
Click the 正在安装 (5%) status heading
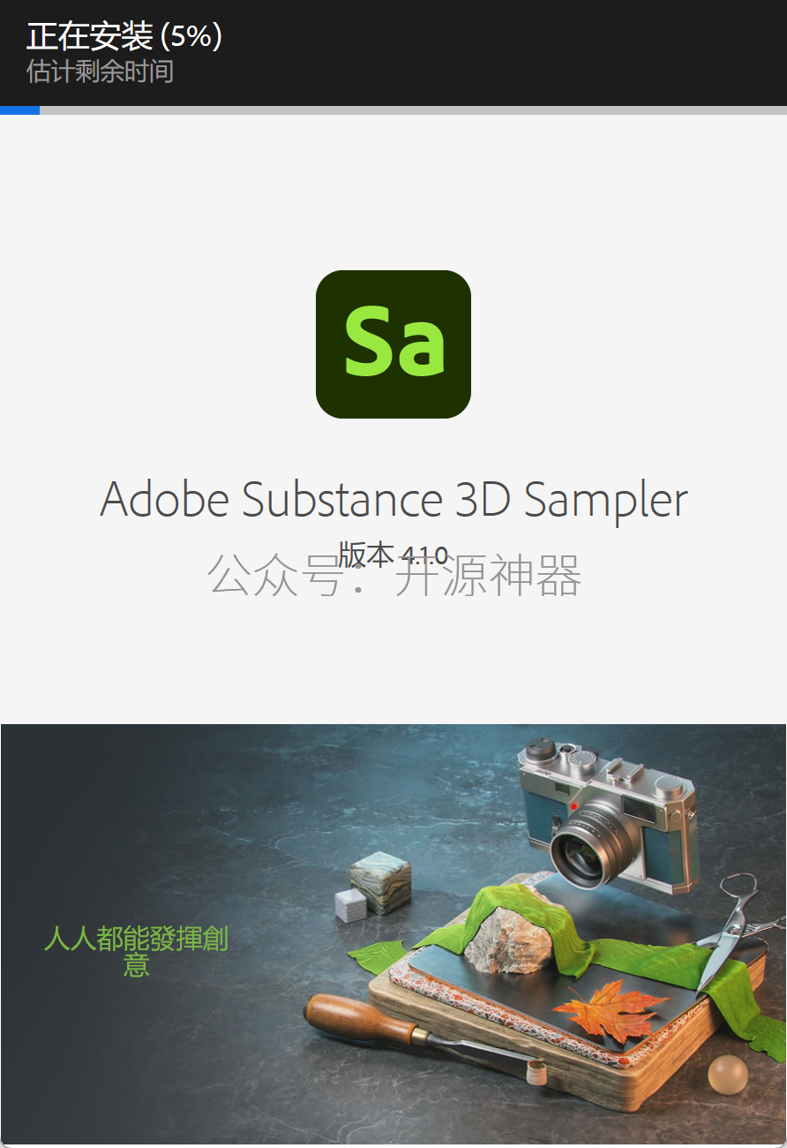tap(124, 36)
